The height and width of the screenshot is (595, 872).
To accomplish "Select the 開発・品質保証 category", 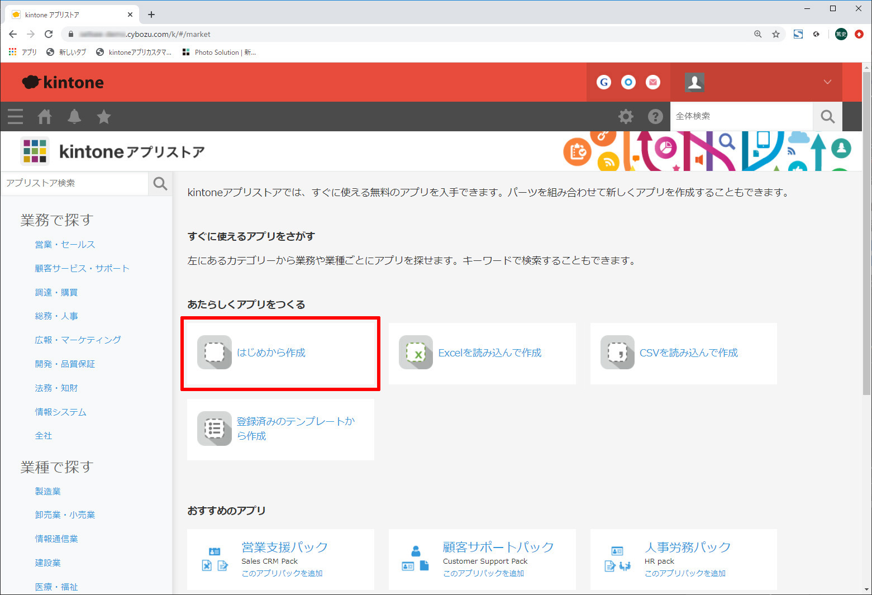I will 65,364.
